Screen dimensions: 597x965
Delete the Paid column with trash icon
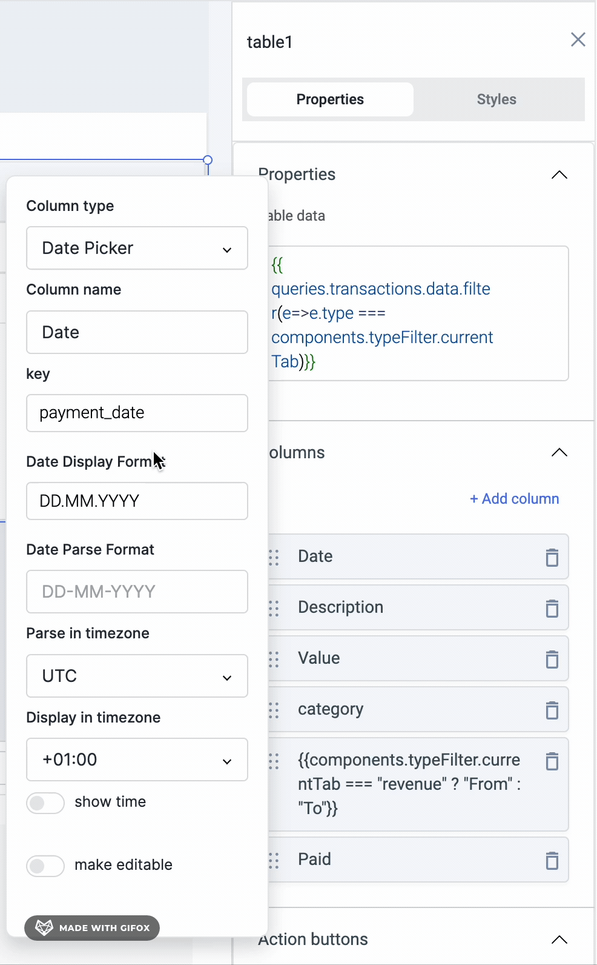coord(552,860)
